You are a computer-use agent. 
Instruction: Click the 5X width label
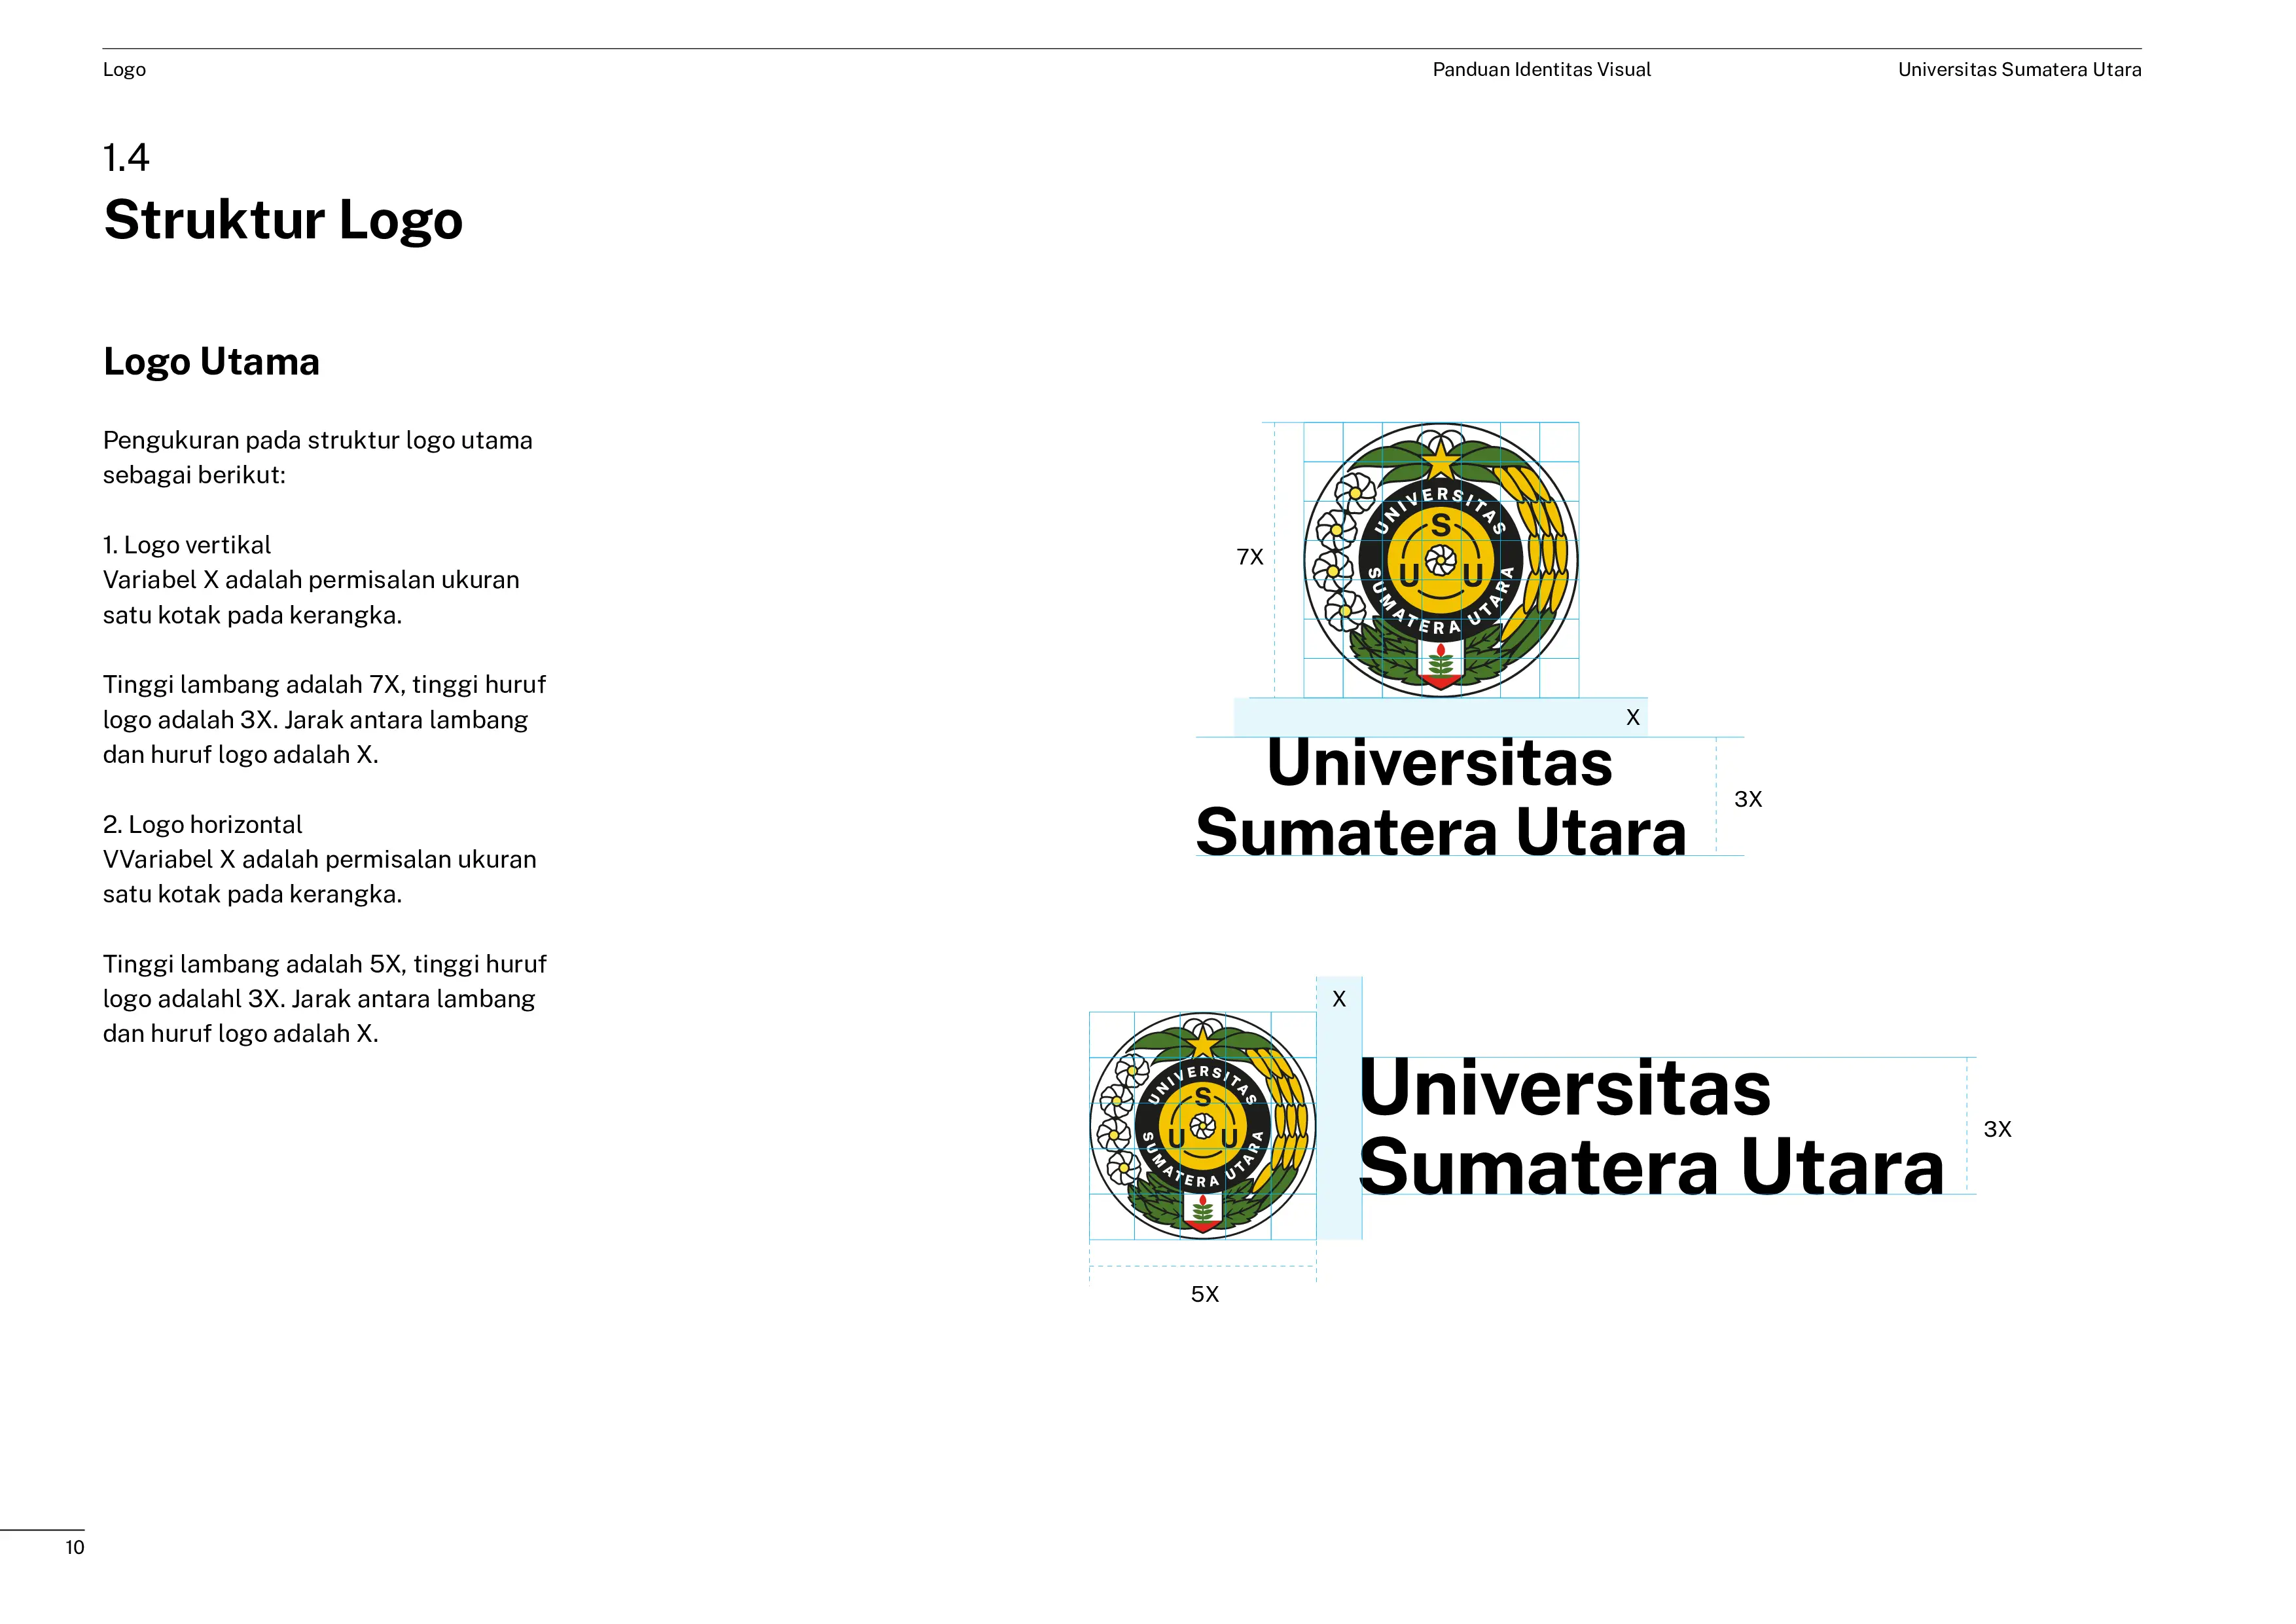(x=1204, y=1294)
